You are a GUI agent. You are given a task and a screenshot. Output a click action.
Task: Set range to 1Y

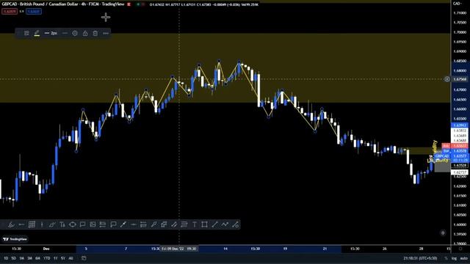[56, 258]
